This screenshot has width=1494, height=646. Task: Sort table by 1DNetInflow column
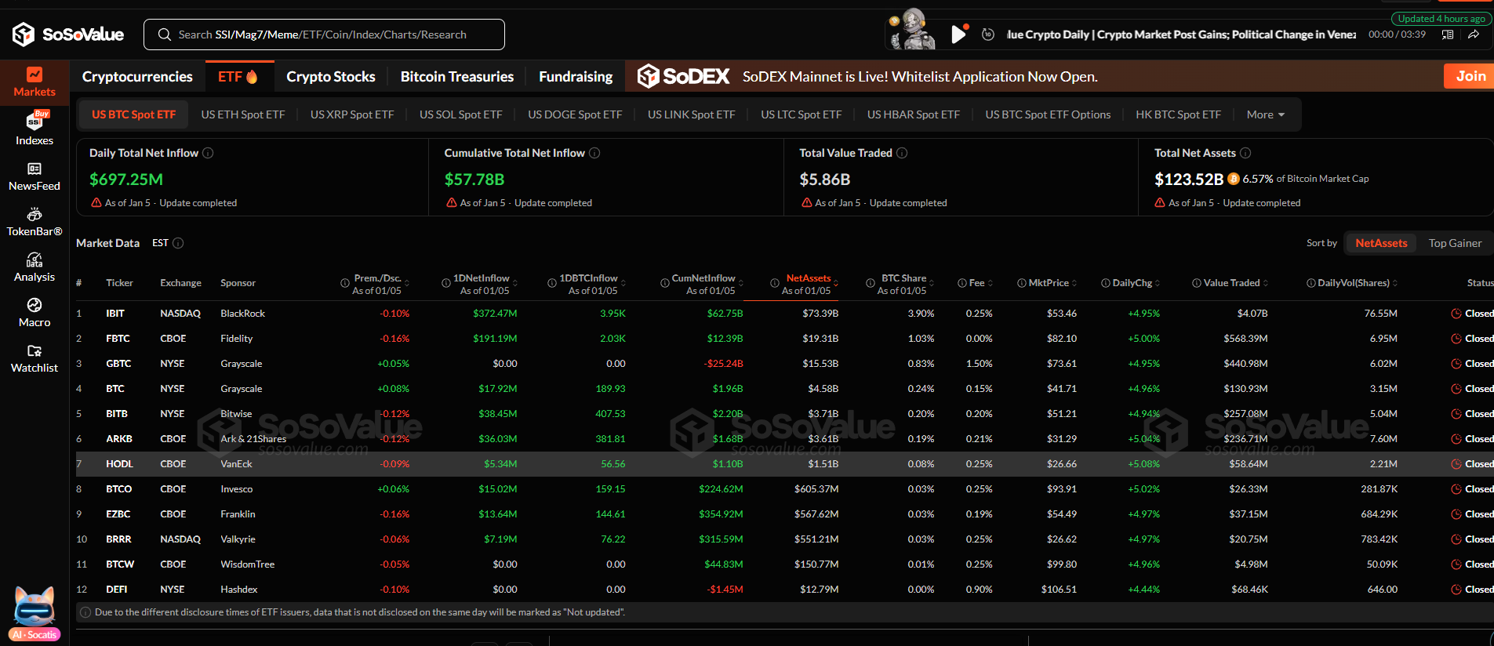[481, 278]
